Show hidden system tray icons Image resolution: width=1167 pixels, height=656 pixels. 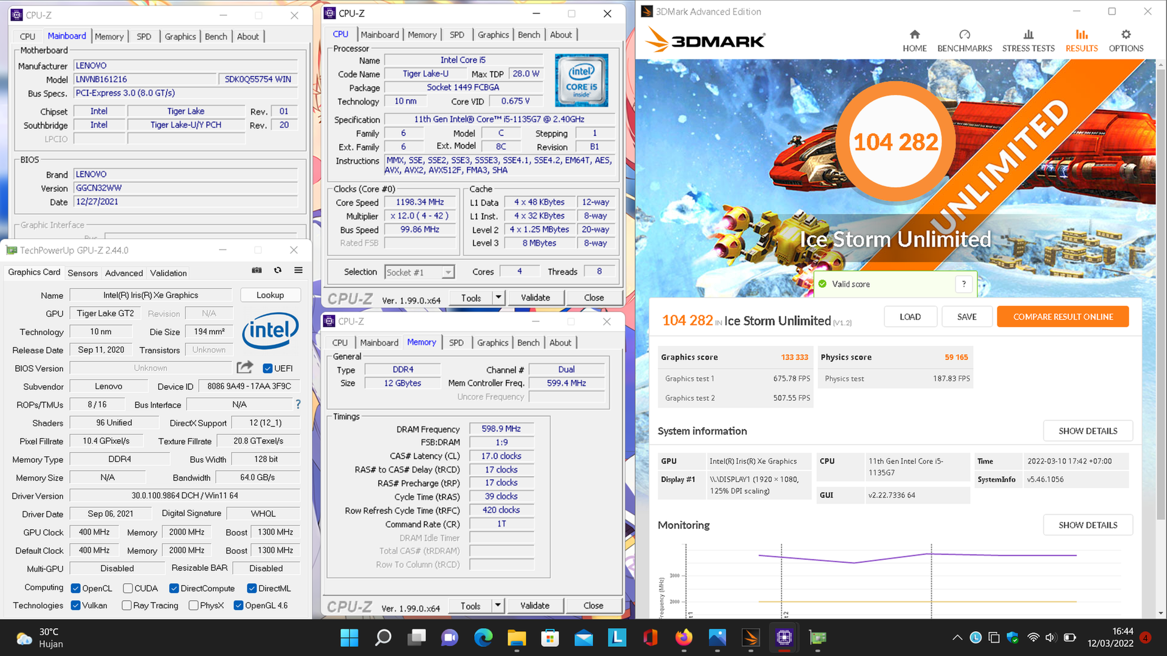click(957, 638)
